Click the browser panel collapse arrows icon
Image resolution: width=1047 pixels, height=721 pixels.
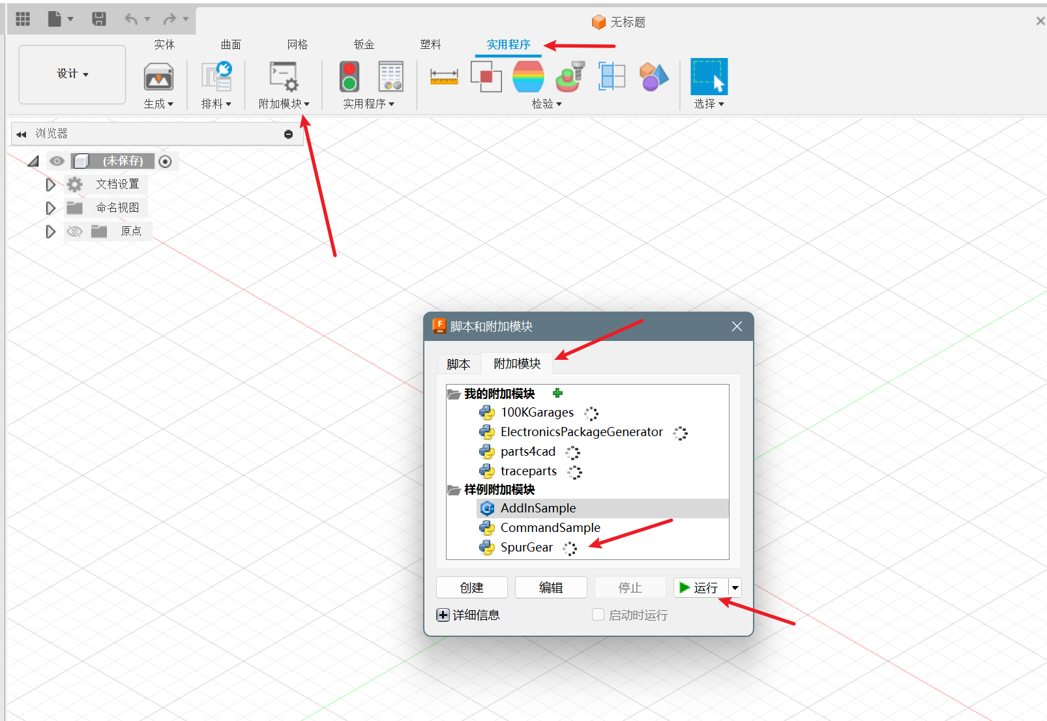point(22,134)
